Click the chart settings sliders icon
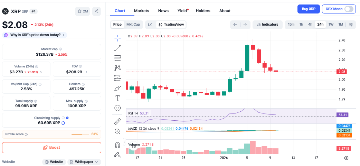Image resolution: width=360 pixels, height=166 pixels. coord(351,25)
